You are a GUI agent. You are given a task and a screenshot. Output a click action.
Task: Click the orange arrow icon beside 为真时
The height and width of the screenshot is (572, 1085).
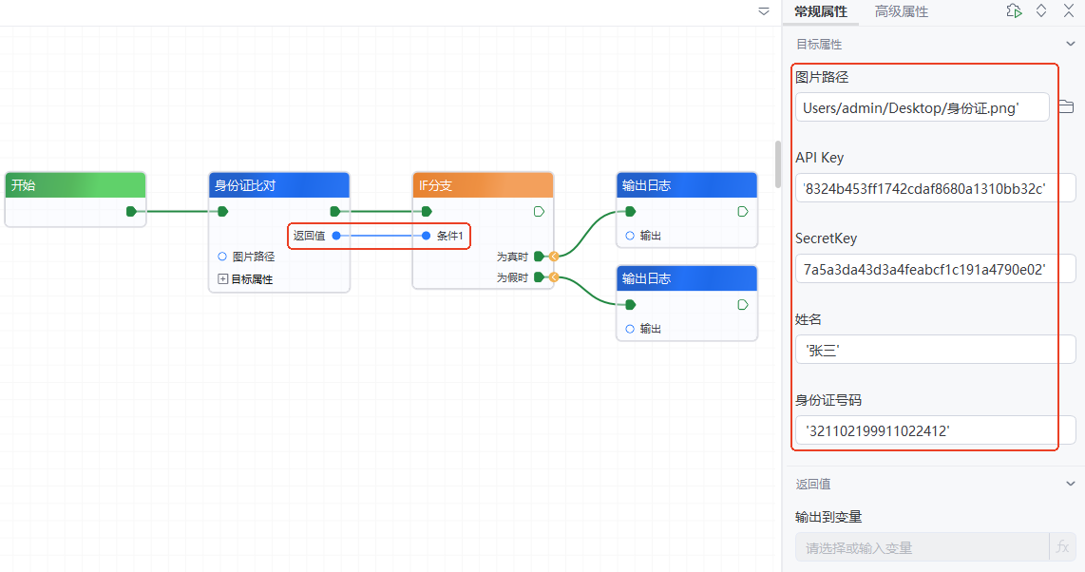click(x=553, y=256)
